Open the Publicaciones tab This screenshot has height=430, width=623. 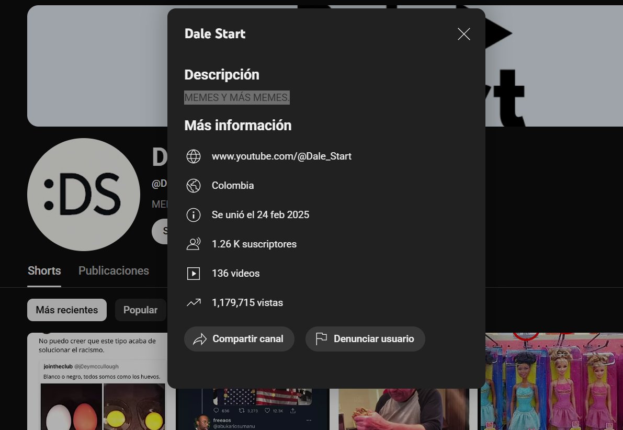click(114, 271)
